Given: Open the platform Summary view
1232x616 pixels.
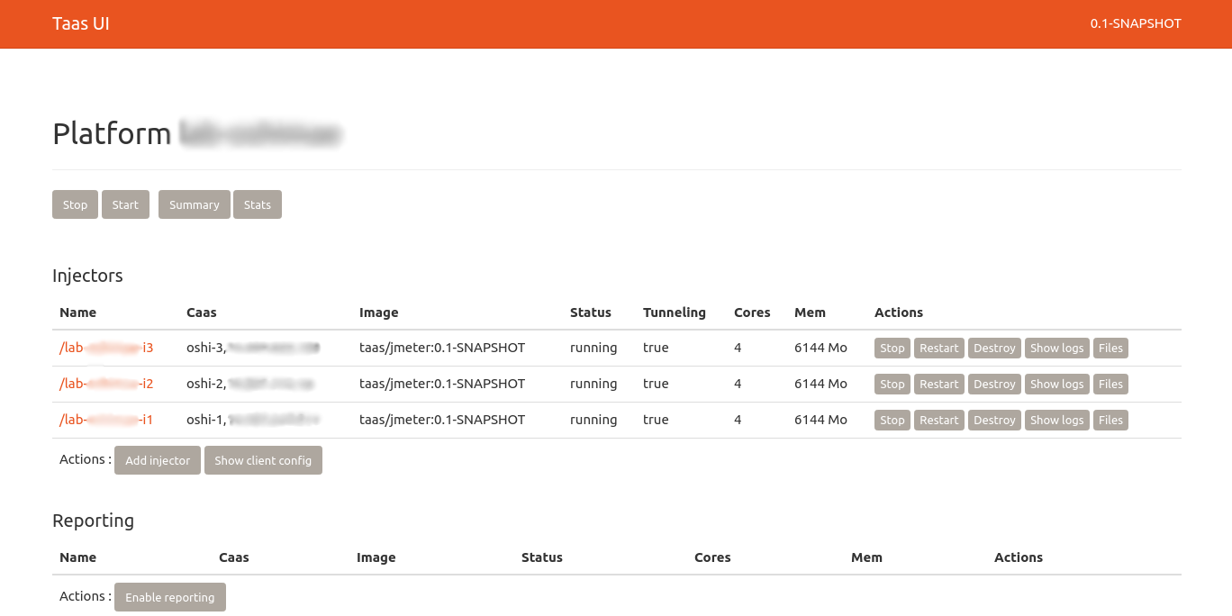Looking at the screenshot, I should [194, 204].
